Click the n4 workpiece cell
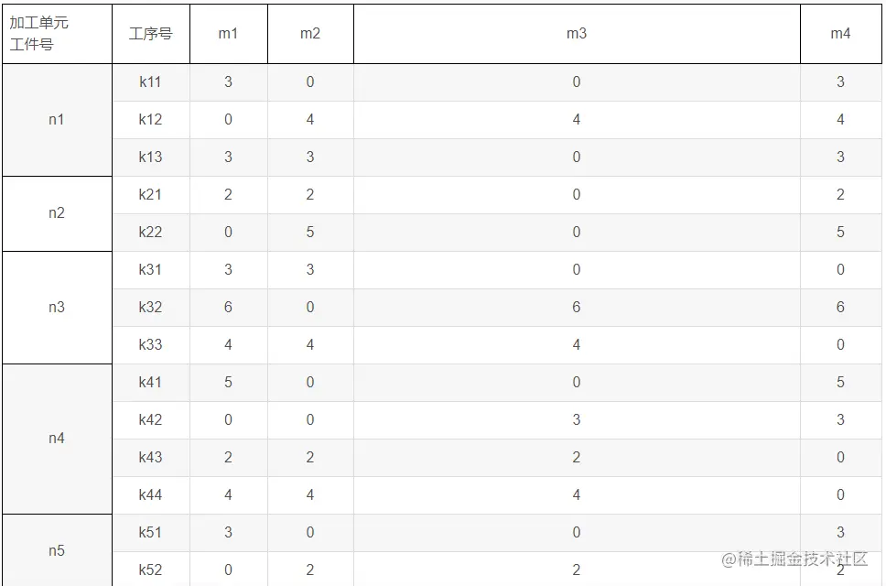Viewport: 886px width, 586px height. (57, 439)
